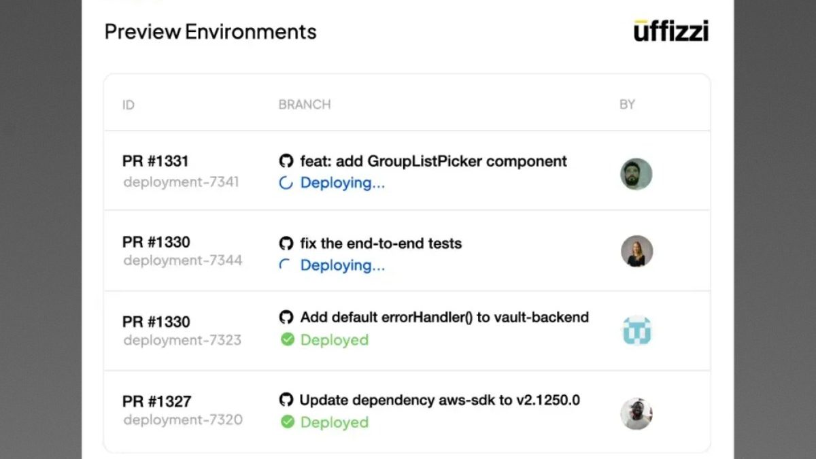The width and height of the screenshot is (816, 459).
Task: Click GitHub icon beside aws-sdk dependency branch
Action: click(286, 400)
